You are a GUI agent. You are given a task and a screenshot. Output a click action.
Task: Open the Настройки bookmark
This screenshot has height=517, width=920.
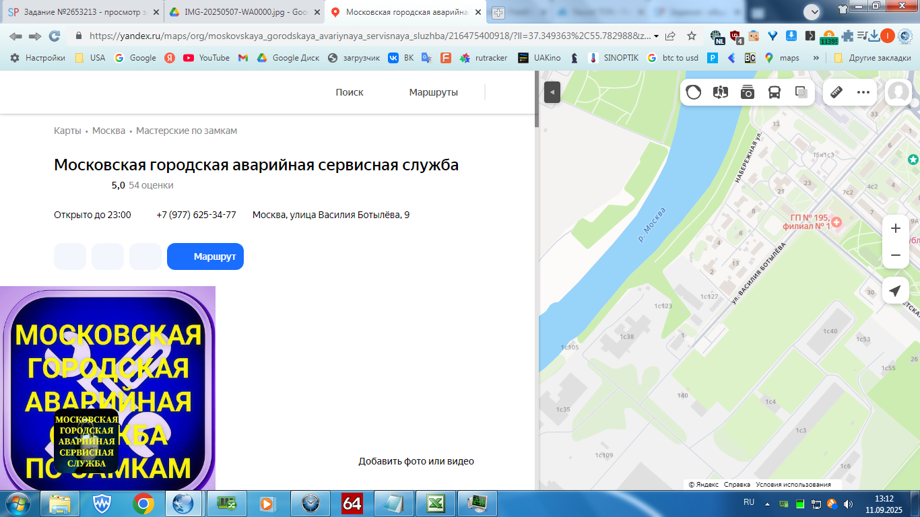coord(38,58)
